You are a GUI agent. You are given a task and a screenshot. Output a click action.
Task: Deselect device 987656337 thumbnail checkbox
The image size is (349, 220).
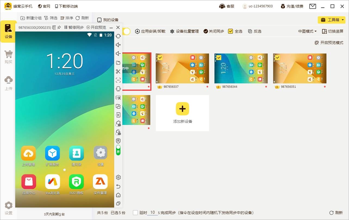pos(160,58)
